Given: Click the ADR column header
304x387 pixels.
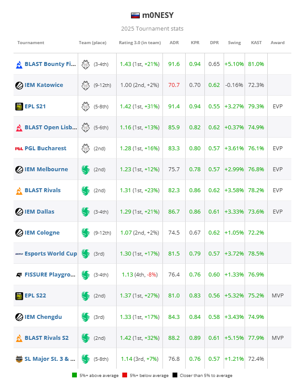Looking at the screenshot, I should 174,43.
